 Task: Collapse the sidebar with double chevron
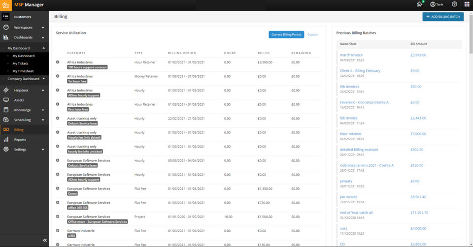click(45, 240)
